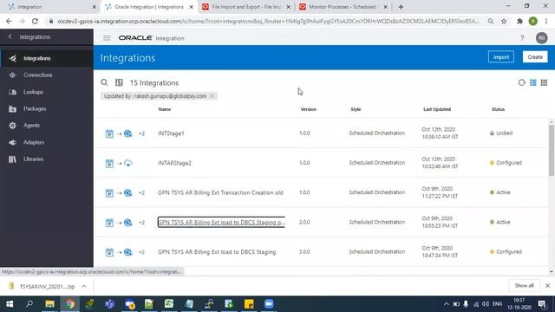555x312 pixels.
Task: Click the Locked status of INTStage1
Action: point(501,133)
